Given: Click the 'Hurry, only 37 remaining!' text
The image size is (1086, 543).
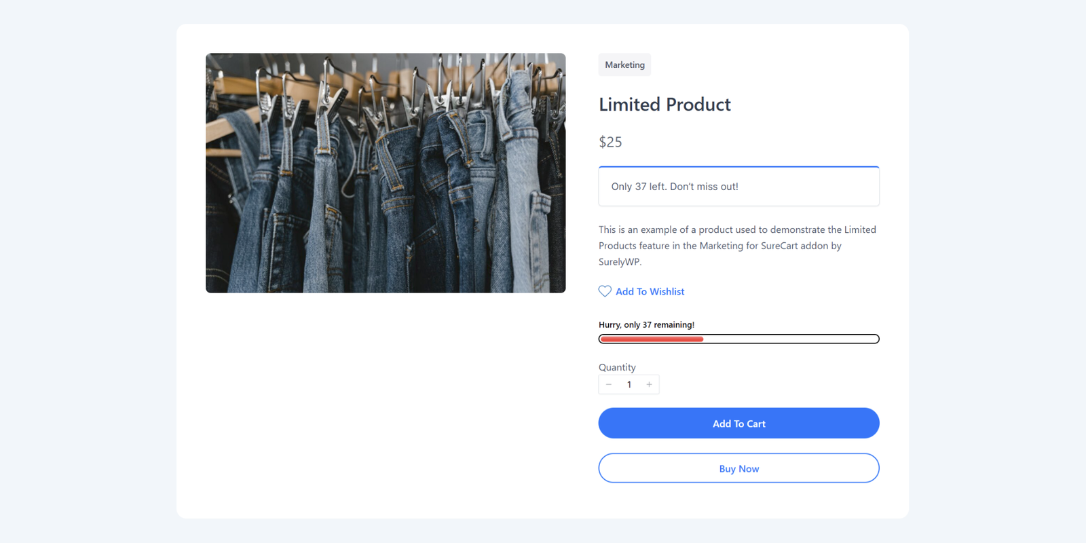Looking at the screenshot, I should (646, 324).
